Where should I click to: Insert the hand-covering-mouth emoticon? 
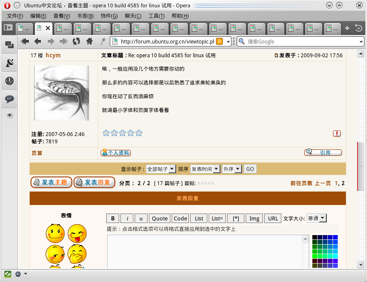[x=77, y=254]
